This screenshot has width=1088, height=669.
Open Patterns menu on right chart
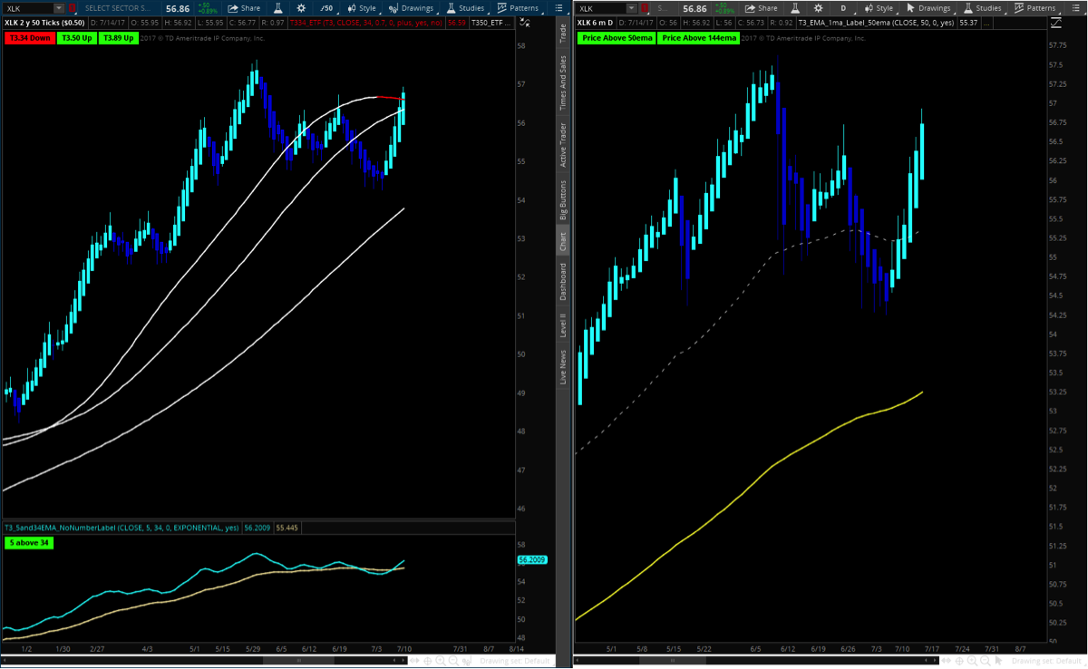click(1033, 8)
